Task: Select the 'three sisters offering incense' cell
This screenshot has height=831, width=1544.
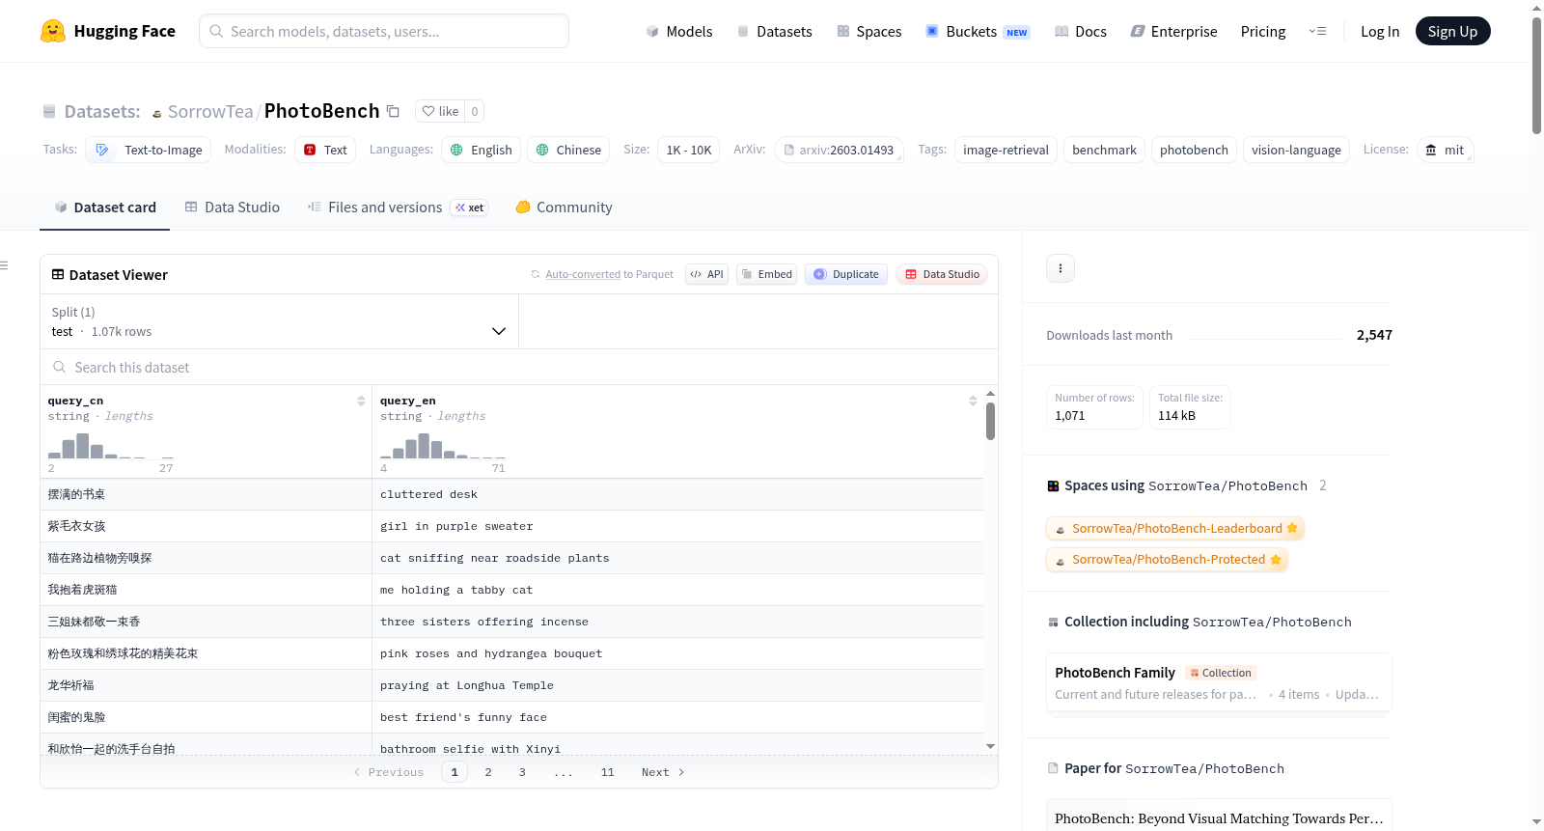Action: tap(677, 622)
